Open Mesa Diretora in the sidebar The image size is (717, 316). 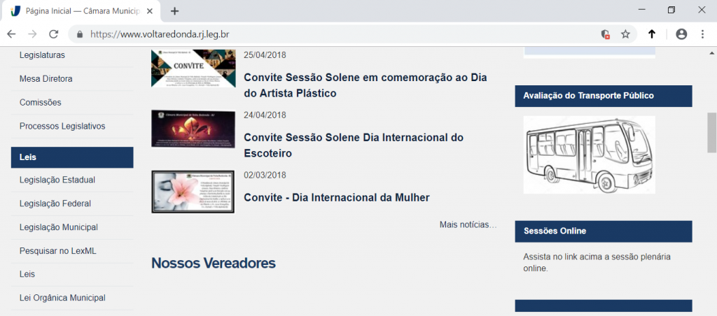[x=46, y=79]
